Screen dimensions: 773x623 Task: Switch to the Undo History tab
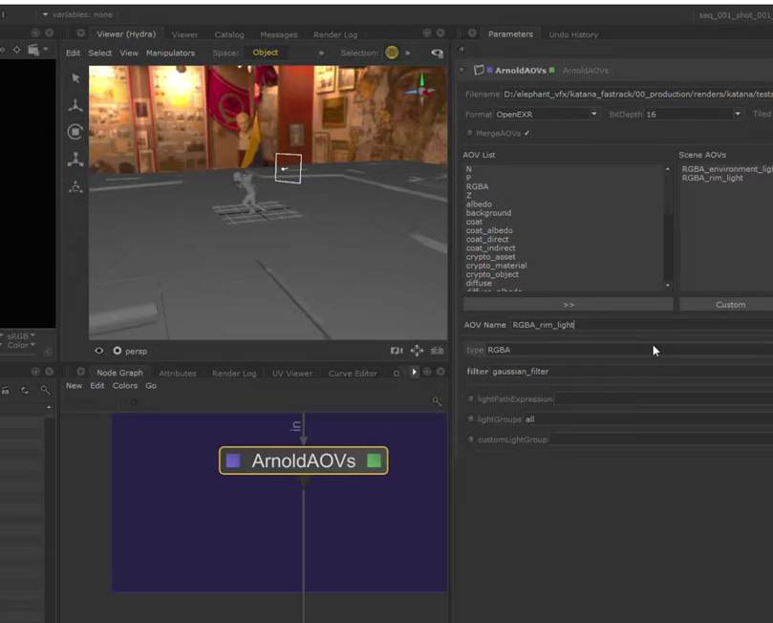point(573,34)
